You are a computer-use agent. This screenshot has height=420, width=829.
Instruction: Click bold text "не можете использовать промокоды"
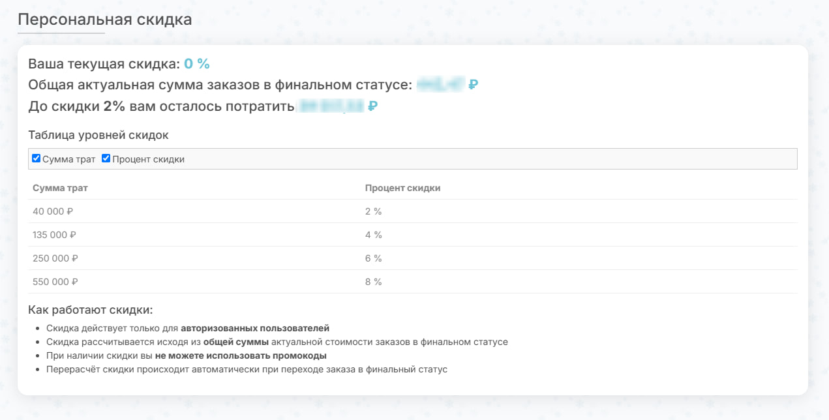coord(241,355)
